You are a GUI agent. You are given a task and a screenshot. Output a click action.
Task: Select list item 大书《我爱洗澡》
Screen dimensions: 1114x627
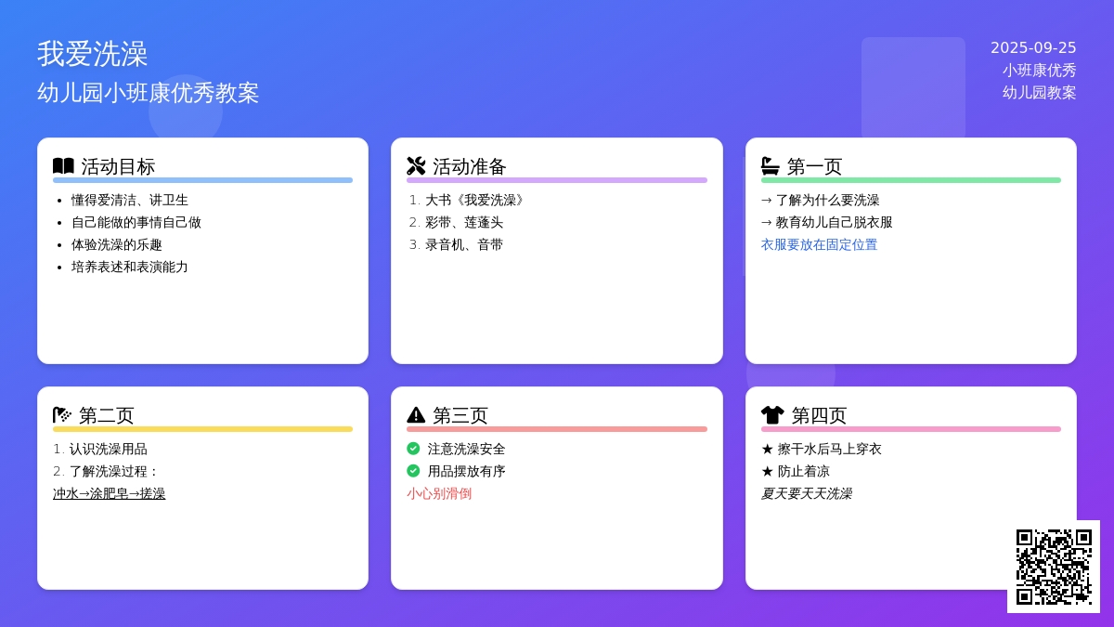click(477, 200)
